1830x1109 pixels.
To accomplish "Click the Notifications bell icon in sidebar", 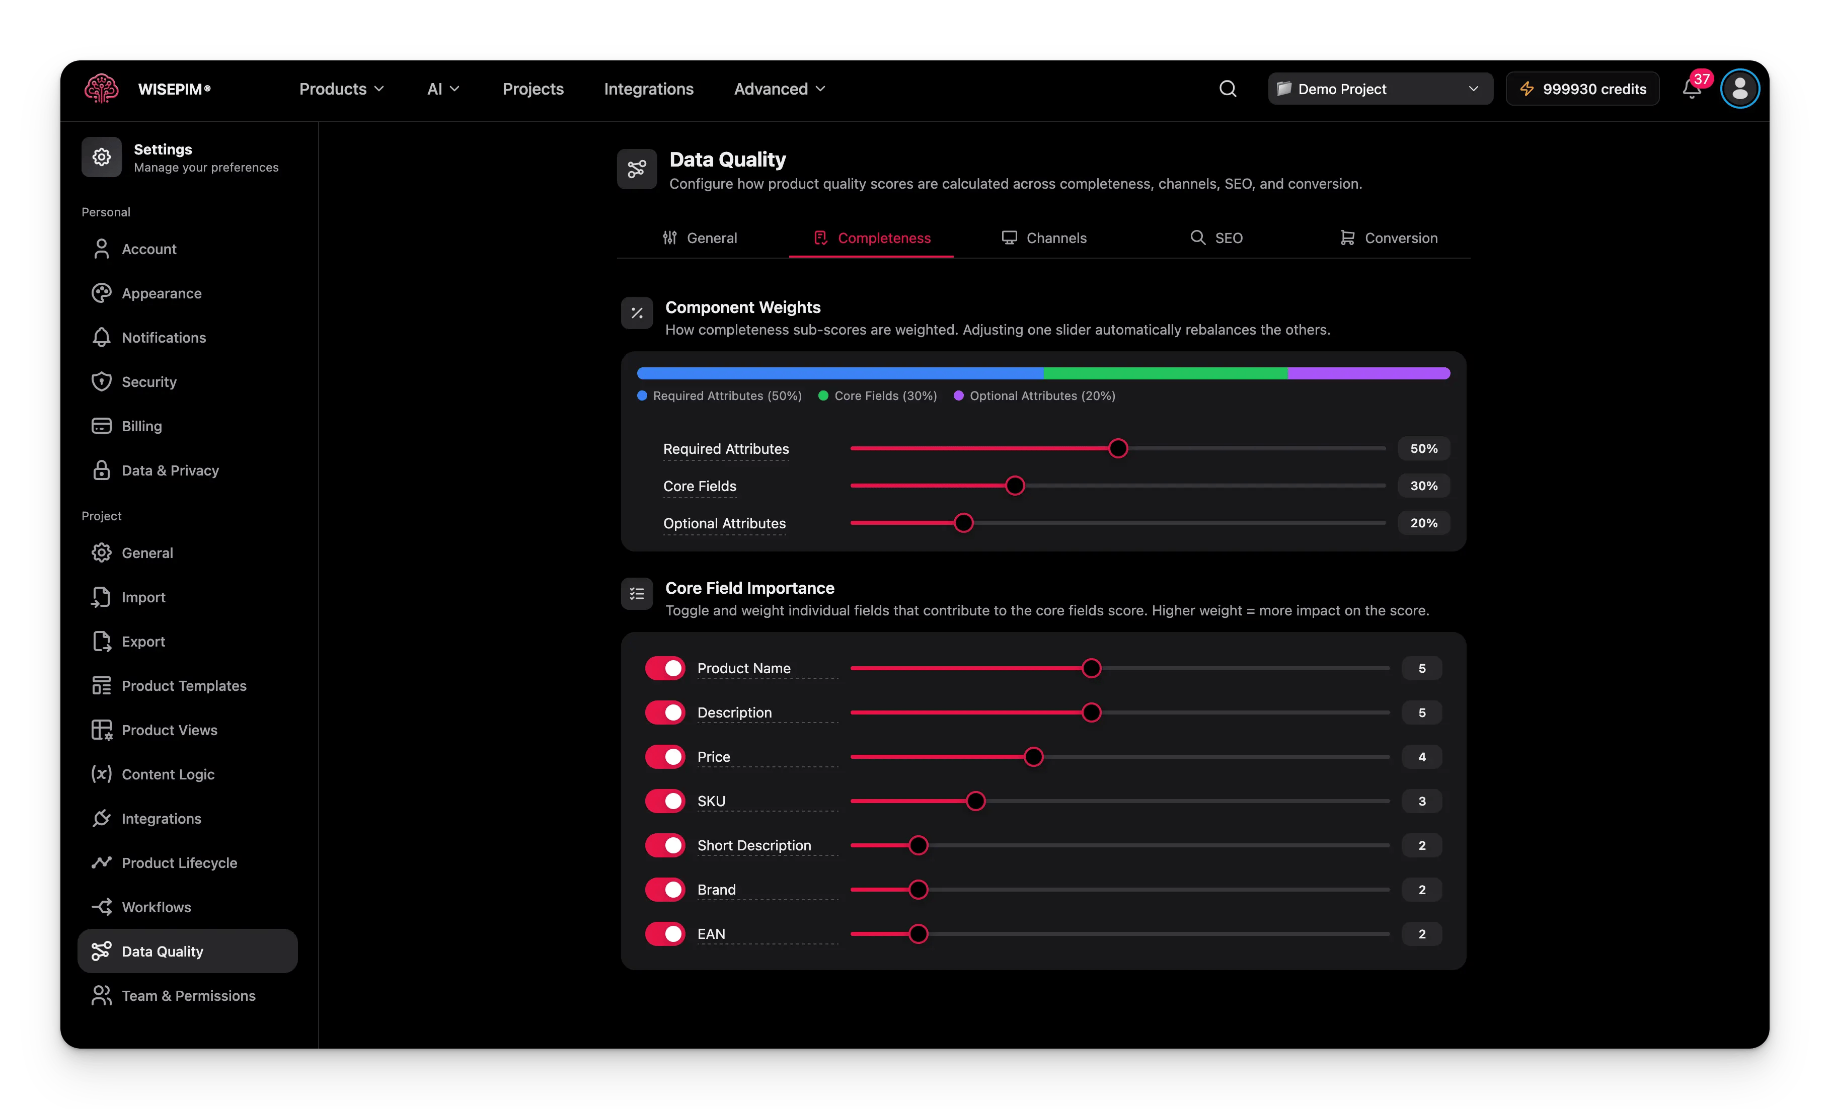I will click(x=101, y=338).
